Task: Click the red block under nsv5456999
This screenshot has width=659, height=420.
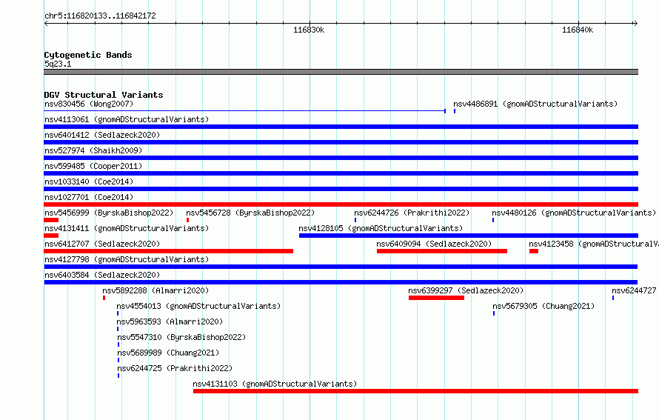Action: (x=51, y=220)
